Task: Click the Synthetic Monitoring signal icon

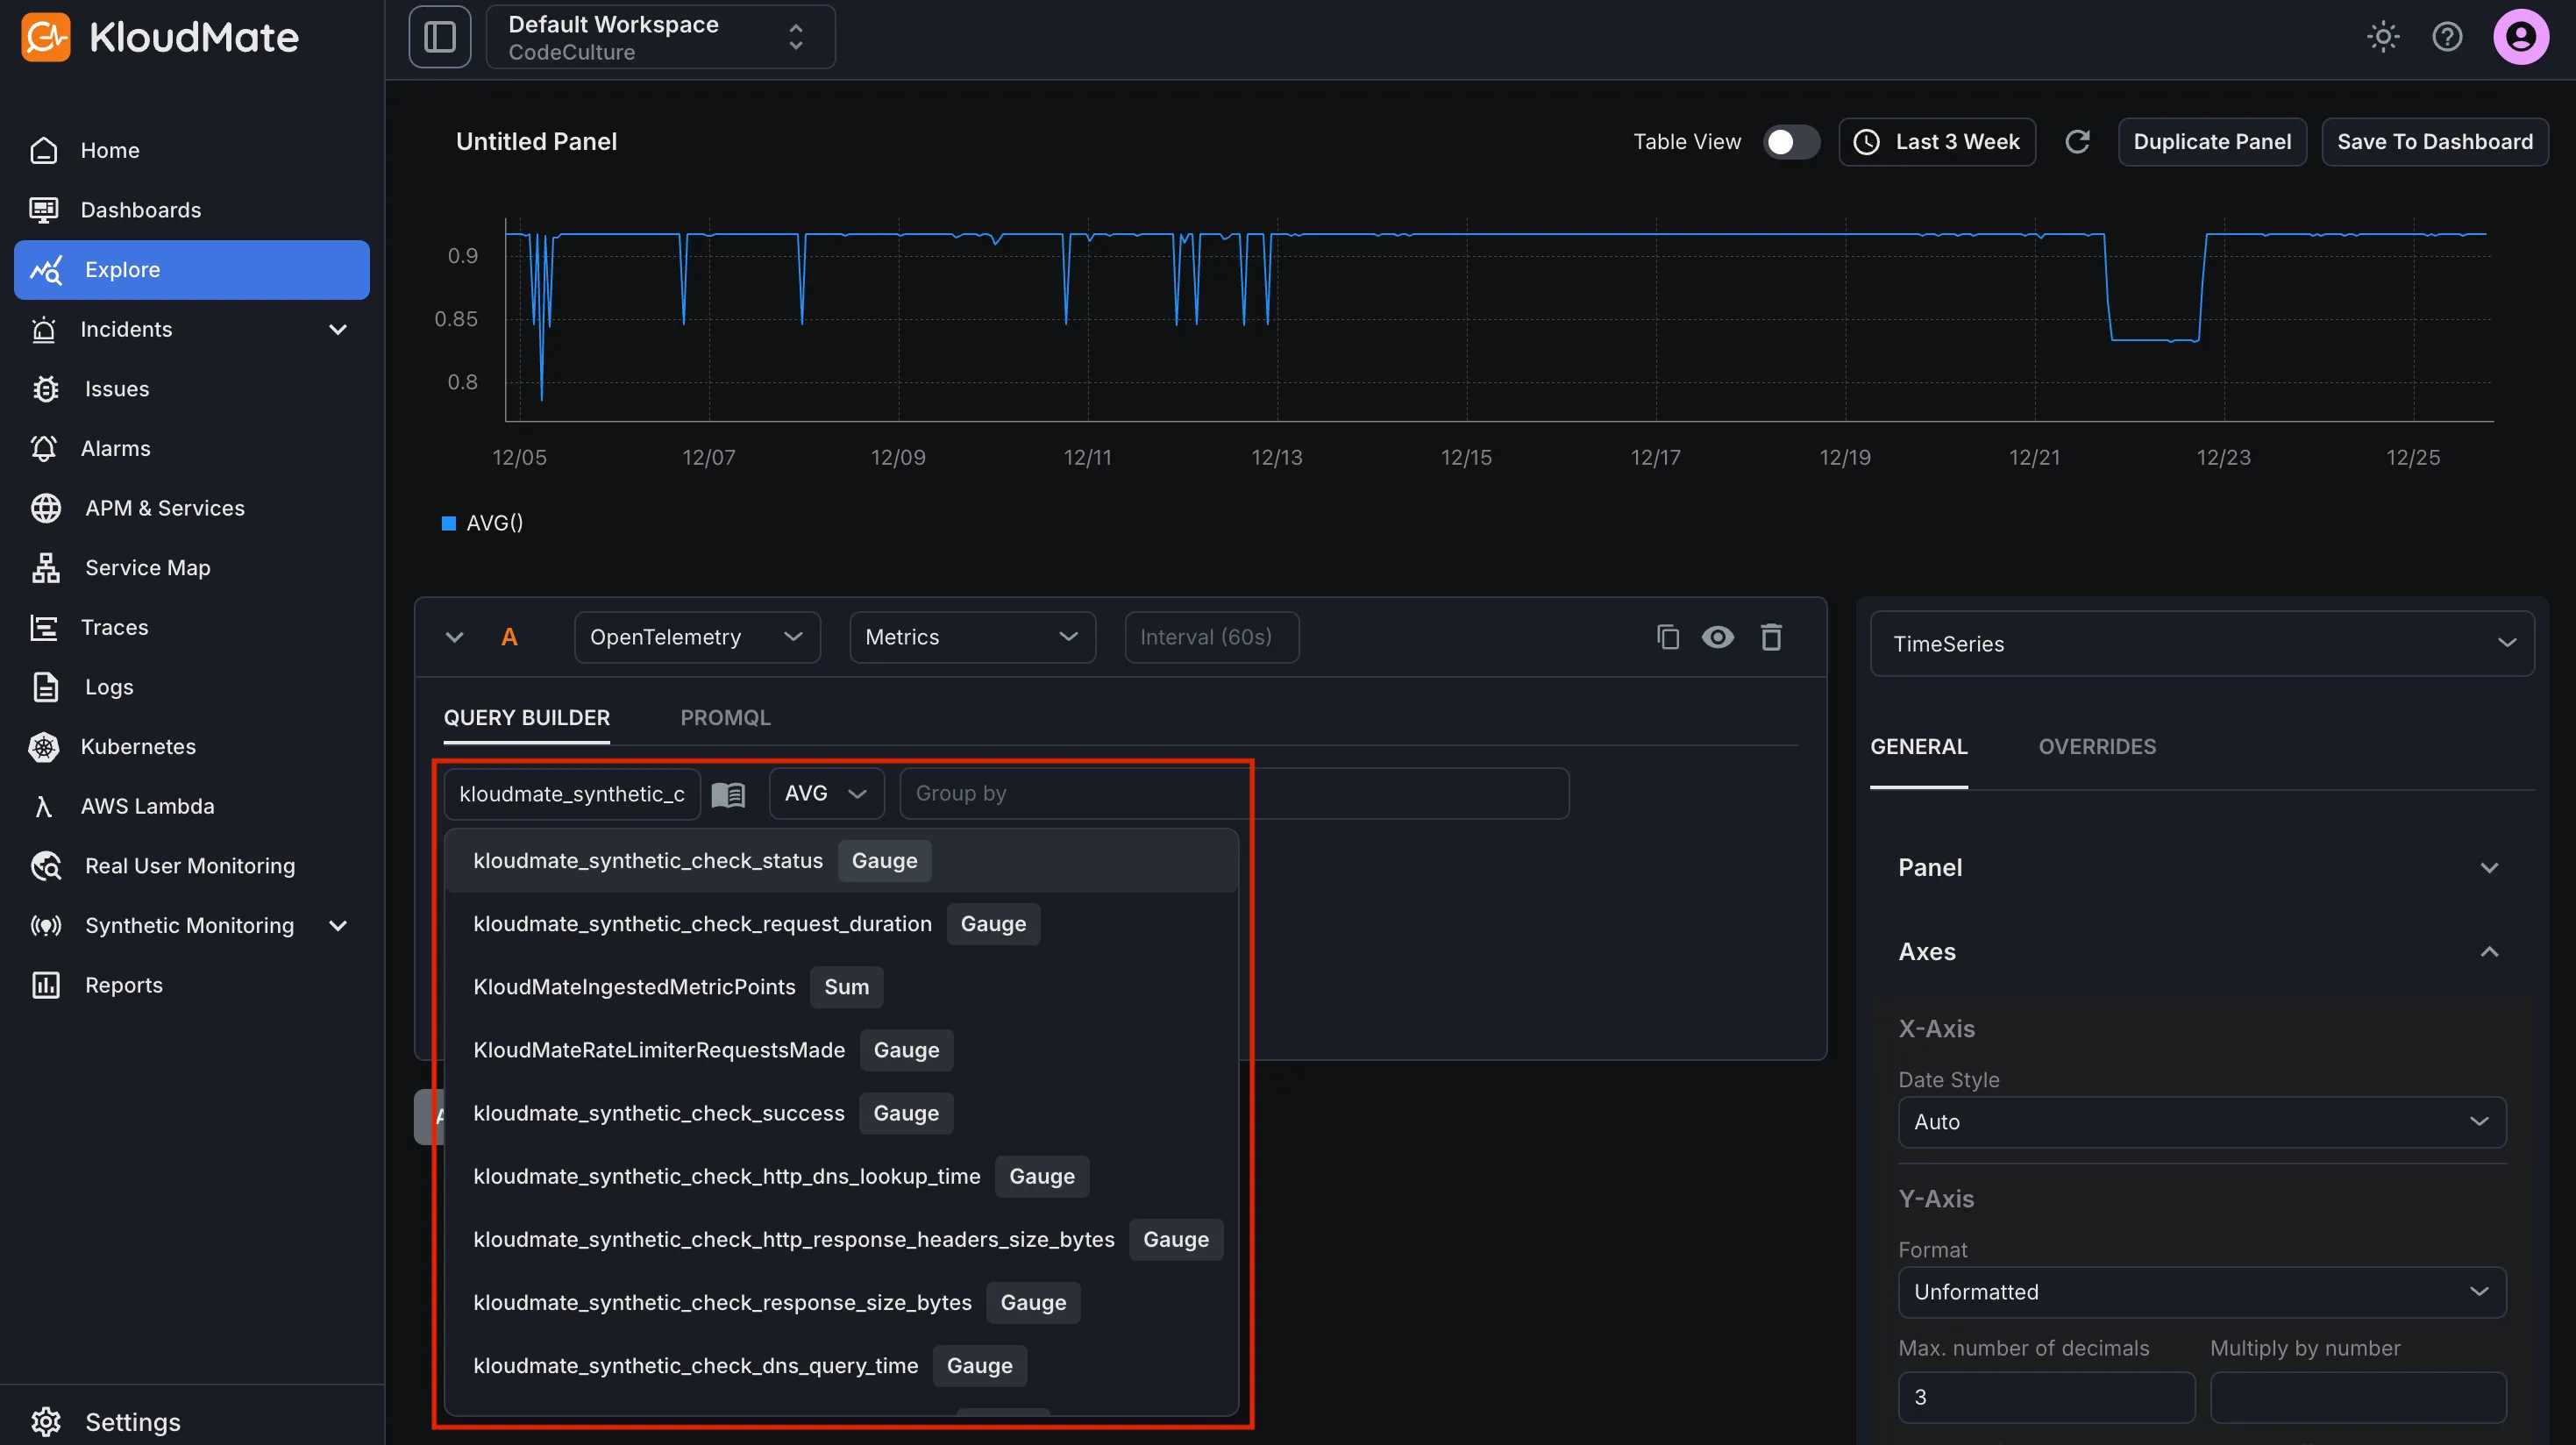Action: pyautogui.click(x=46, y=926)
